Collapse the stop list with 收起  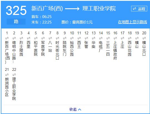pos(75,109)
